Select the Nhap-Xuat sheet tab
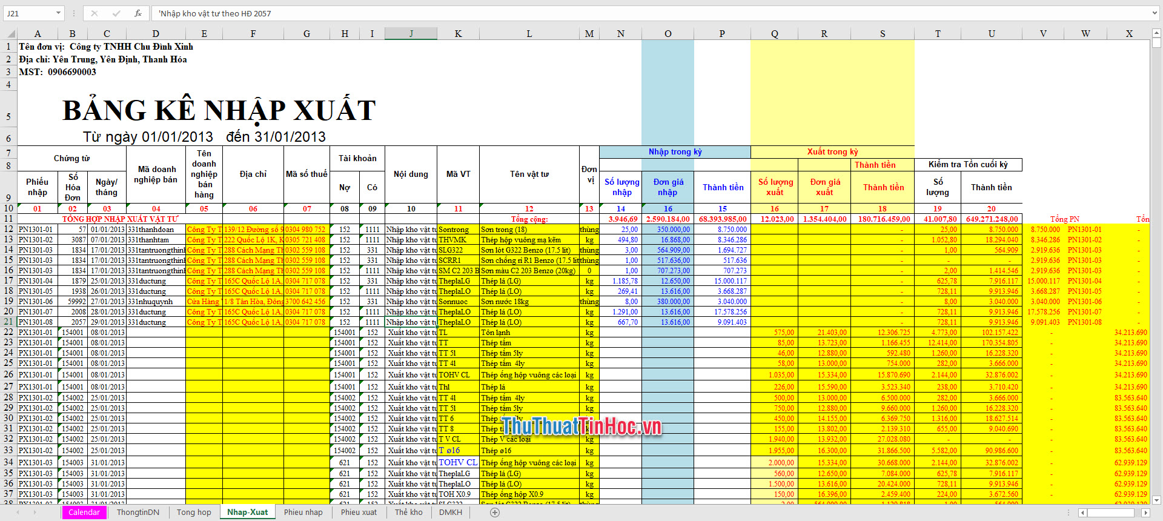 tap(247, 513)
